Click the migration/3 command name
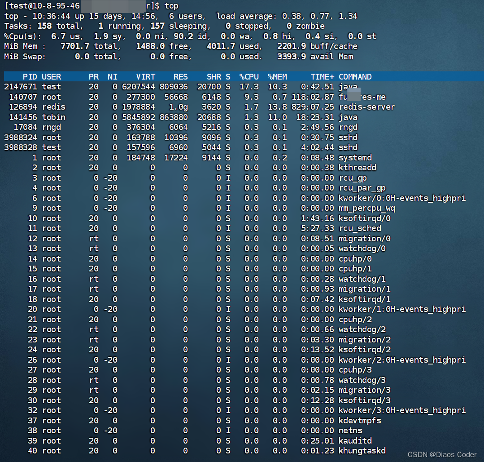 point(365,390)
